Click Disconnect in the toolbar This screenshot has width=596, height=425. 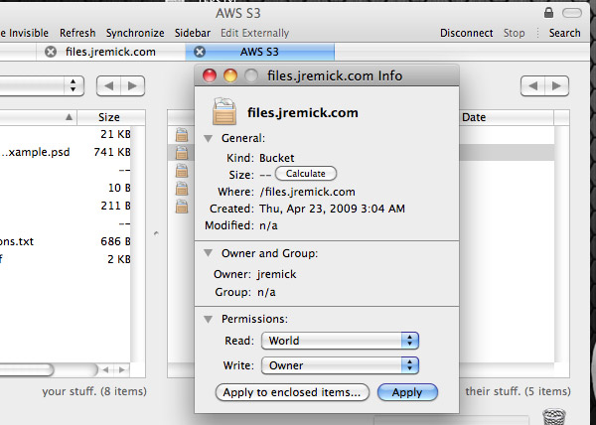coord(467,33)
